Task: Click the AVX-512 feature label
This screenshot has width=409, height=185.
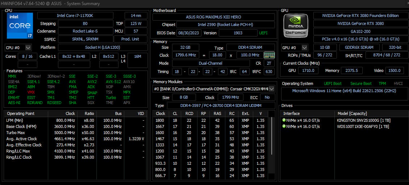Action: point(113,82)
